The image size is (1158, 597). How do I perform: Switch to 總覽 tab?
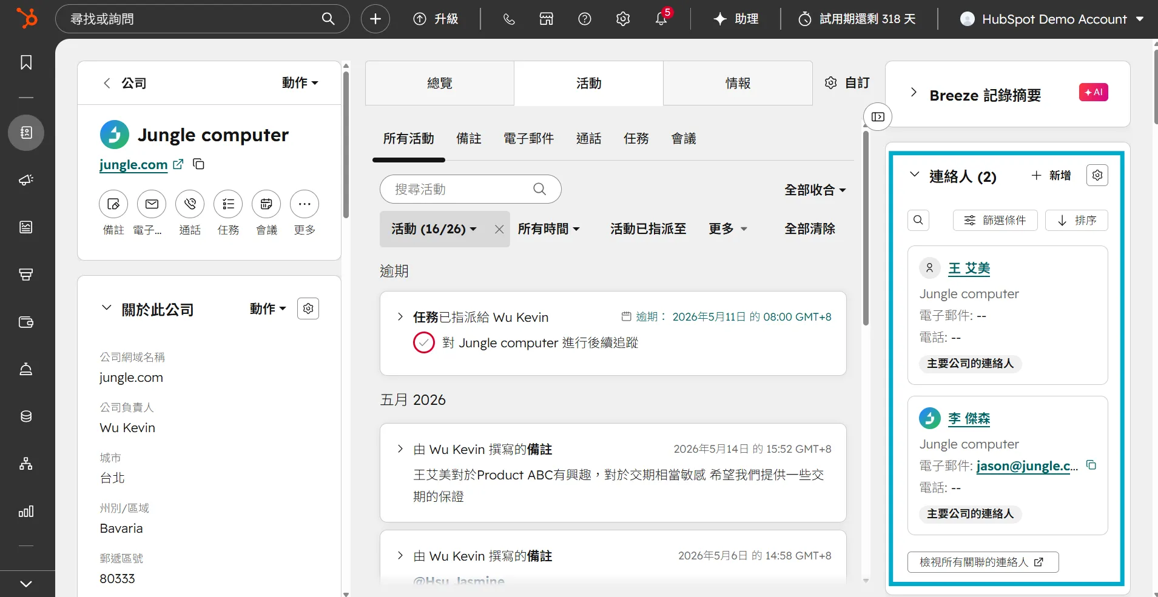pos(440,83)
